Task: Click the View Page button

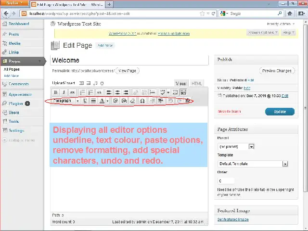Action: [x=127, y=71]
